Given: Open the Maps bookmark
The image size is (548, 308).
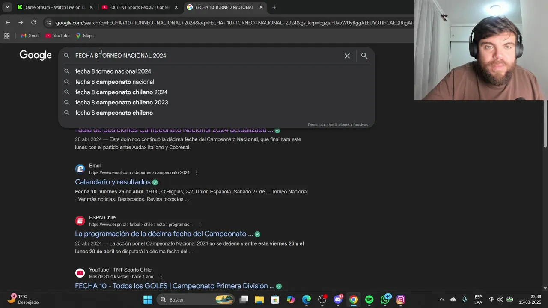Looking at the screenshot, I should (84, 36).
